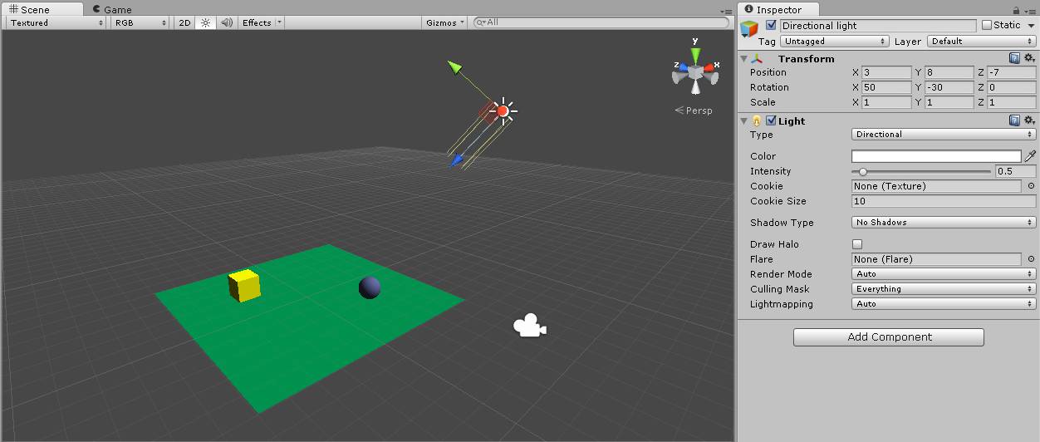Open the Cookie texture object picker

click(x=1031, y=186)
